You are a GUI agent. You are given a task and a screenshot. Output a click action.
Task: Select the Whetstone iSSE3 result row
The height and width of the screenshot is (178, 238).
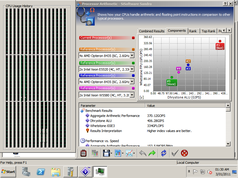102,126
